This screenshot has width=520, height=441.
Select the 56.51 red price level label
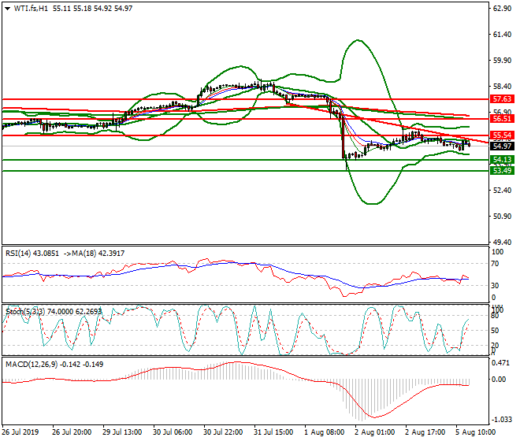click(502, 119)
